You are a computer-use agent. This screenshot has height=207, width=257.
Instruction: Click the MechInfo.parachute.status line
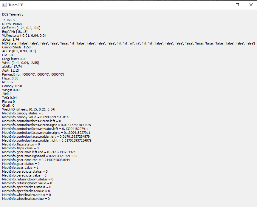coord(24,171)
